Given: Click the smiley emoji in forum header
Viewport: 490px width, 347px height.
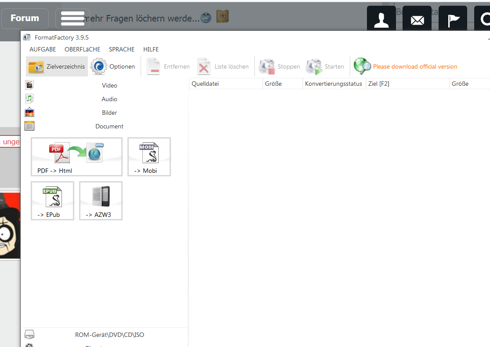Looking at the screenshot, I should click(206, 18).
